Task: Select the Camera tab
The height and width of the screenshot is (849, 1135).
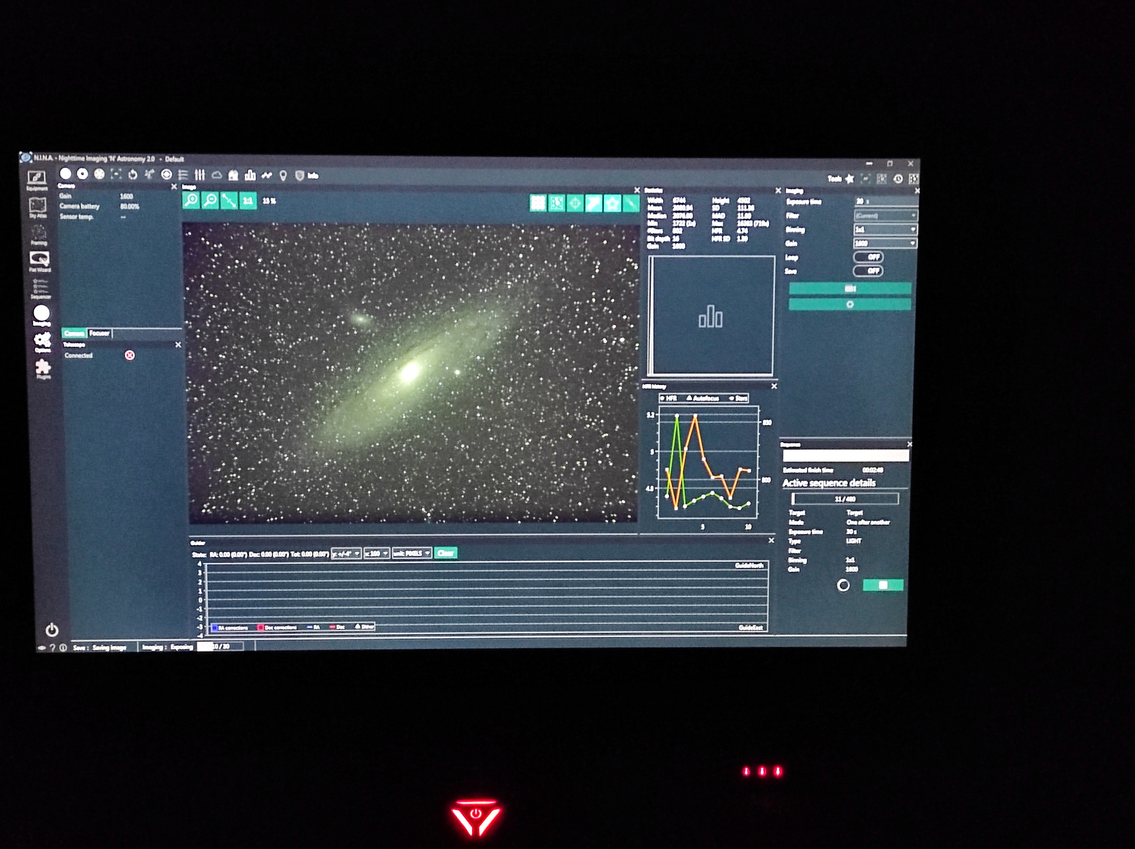Action: point(75,333)
